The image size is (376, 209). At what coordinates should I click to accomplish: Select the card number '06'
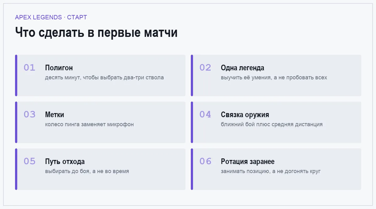coord(205,161)
